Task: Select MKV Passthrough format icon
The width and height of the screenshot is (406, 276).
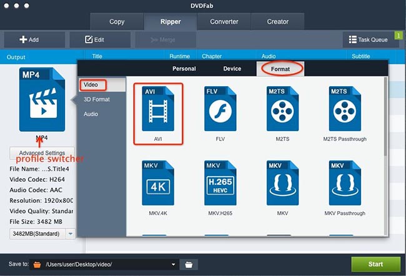Action: click(345, 183)
